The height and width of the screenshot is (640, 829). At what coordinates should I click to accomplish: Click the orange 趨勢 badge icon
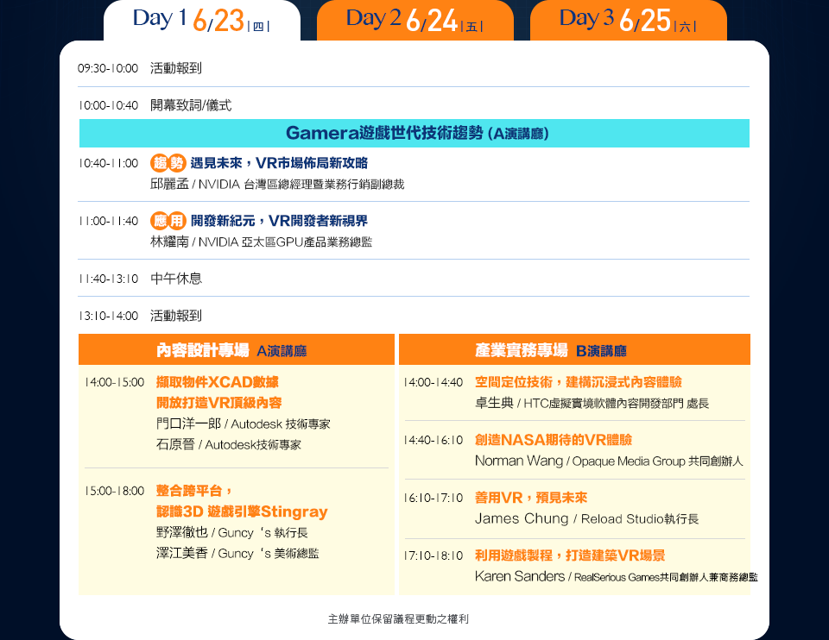tap(168, 163)
